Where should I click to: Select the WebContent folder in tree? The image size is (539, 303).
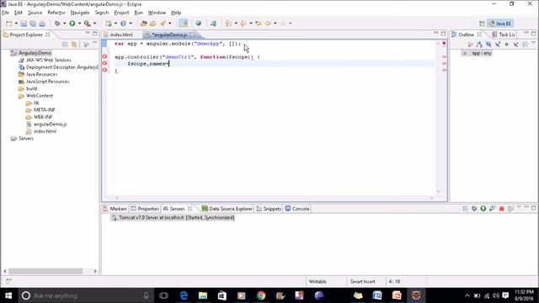40,96
